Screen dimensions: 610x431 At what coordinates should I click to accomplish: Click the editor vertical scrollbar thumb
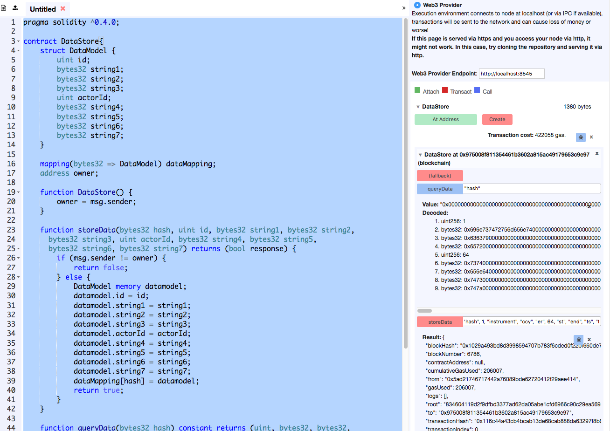[406, 183]
